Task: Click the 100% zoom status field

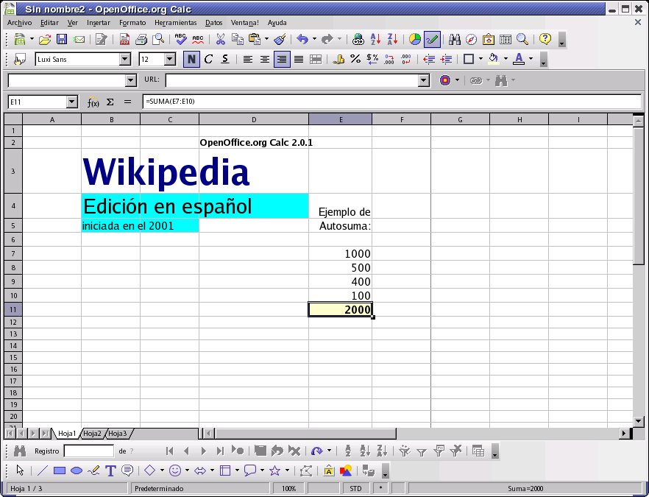Action: [x=289, y=489]
